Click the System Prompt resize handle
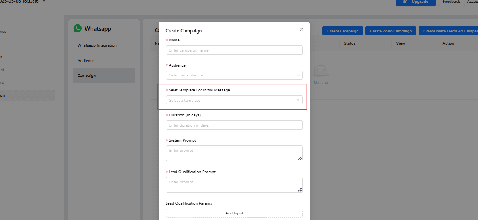 point(300,158)
